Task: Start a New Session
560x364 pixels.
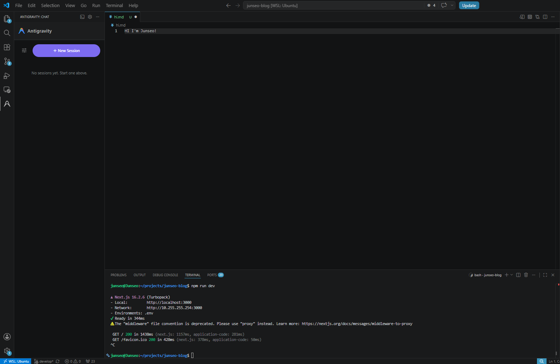Action: (x=66, y=51)
